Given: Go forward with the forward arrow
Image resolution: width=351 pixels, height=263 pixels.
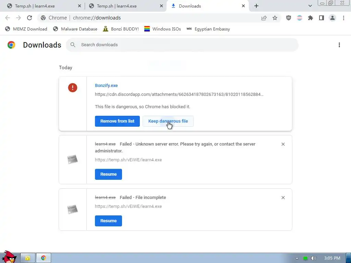Looking at the screenshot, I should 19,18.
